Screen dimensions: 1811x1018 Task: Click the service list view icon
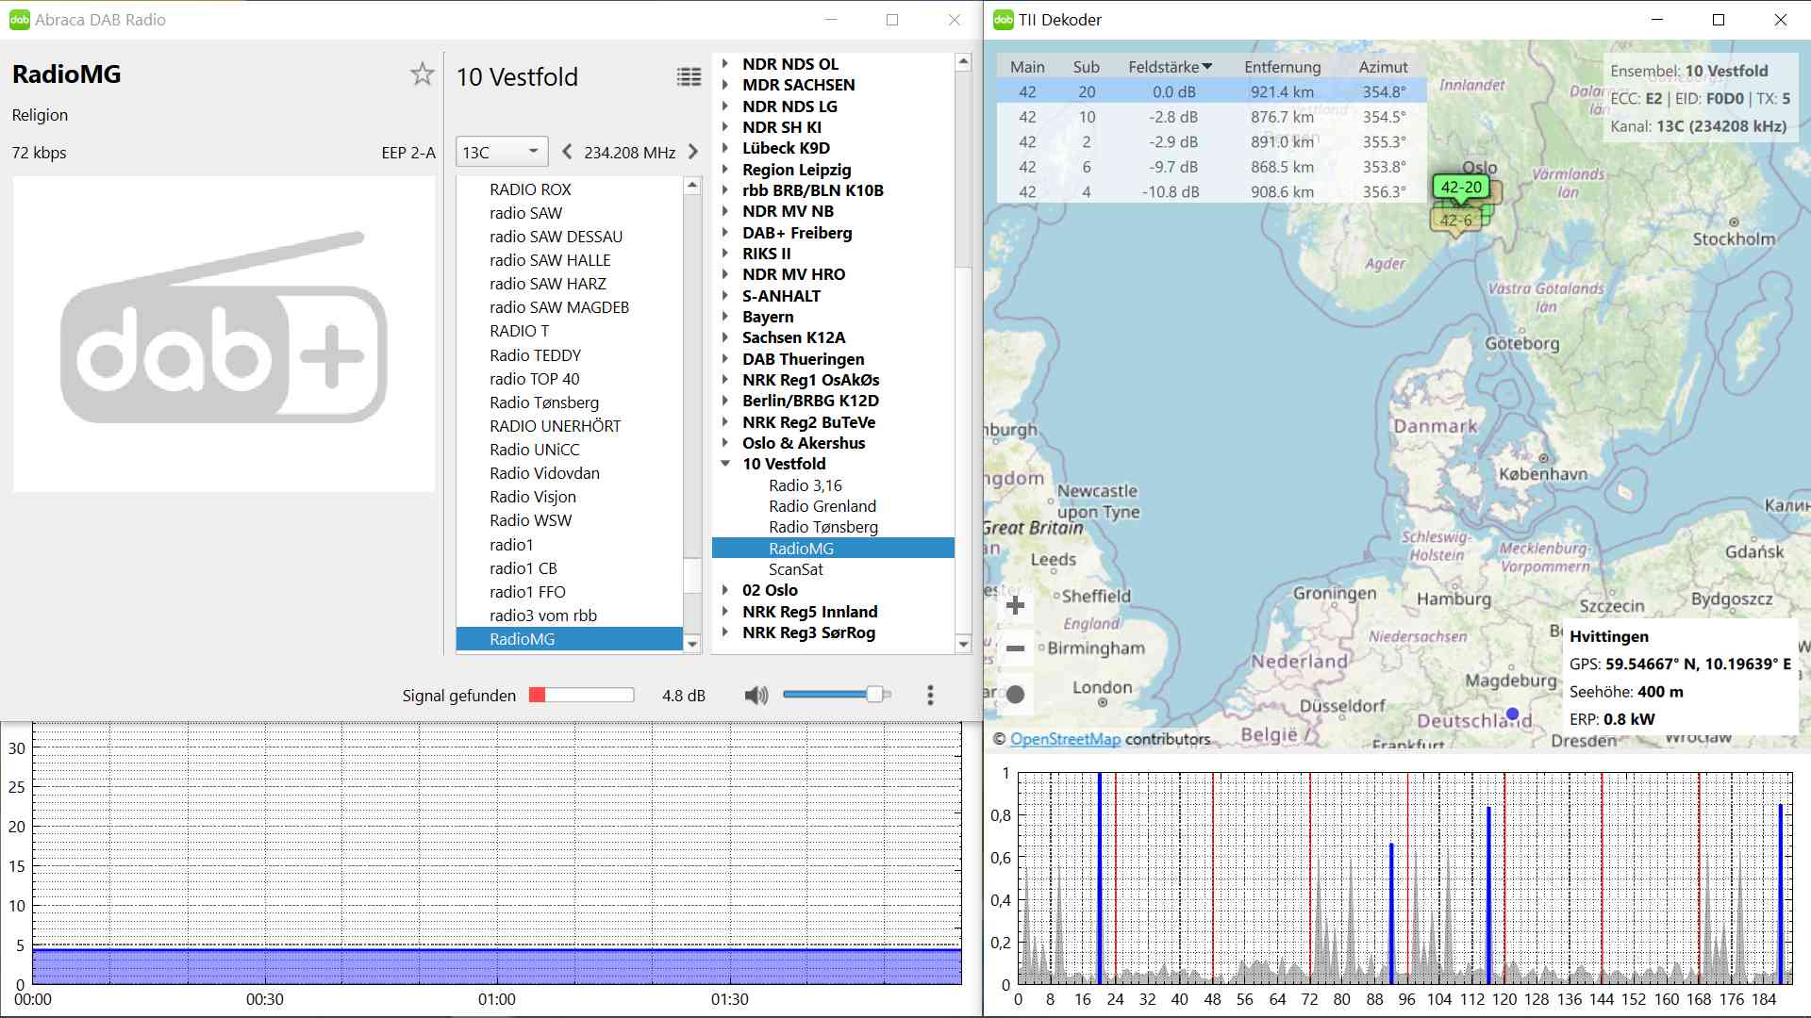pos(689,77)
